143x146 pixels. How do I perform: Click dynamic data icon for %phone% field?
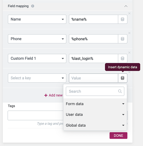[122, 39]
